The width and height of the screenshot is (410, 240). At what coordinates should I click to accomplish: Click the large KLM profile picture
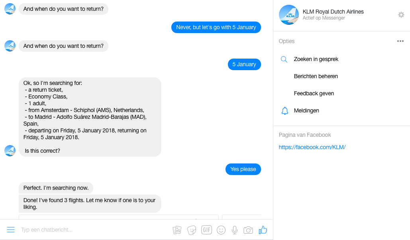289,15
